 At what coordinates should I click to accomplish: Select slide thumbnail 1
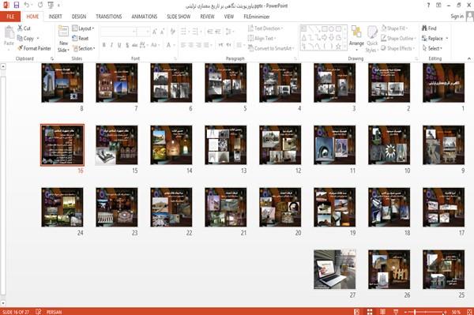tap(443, 83)
